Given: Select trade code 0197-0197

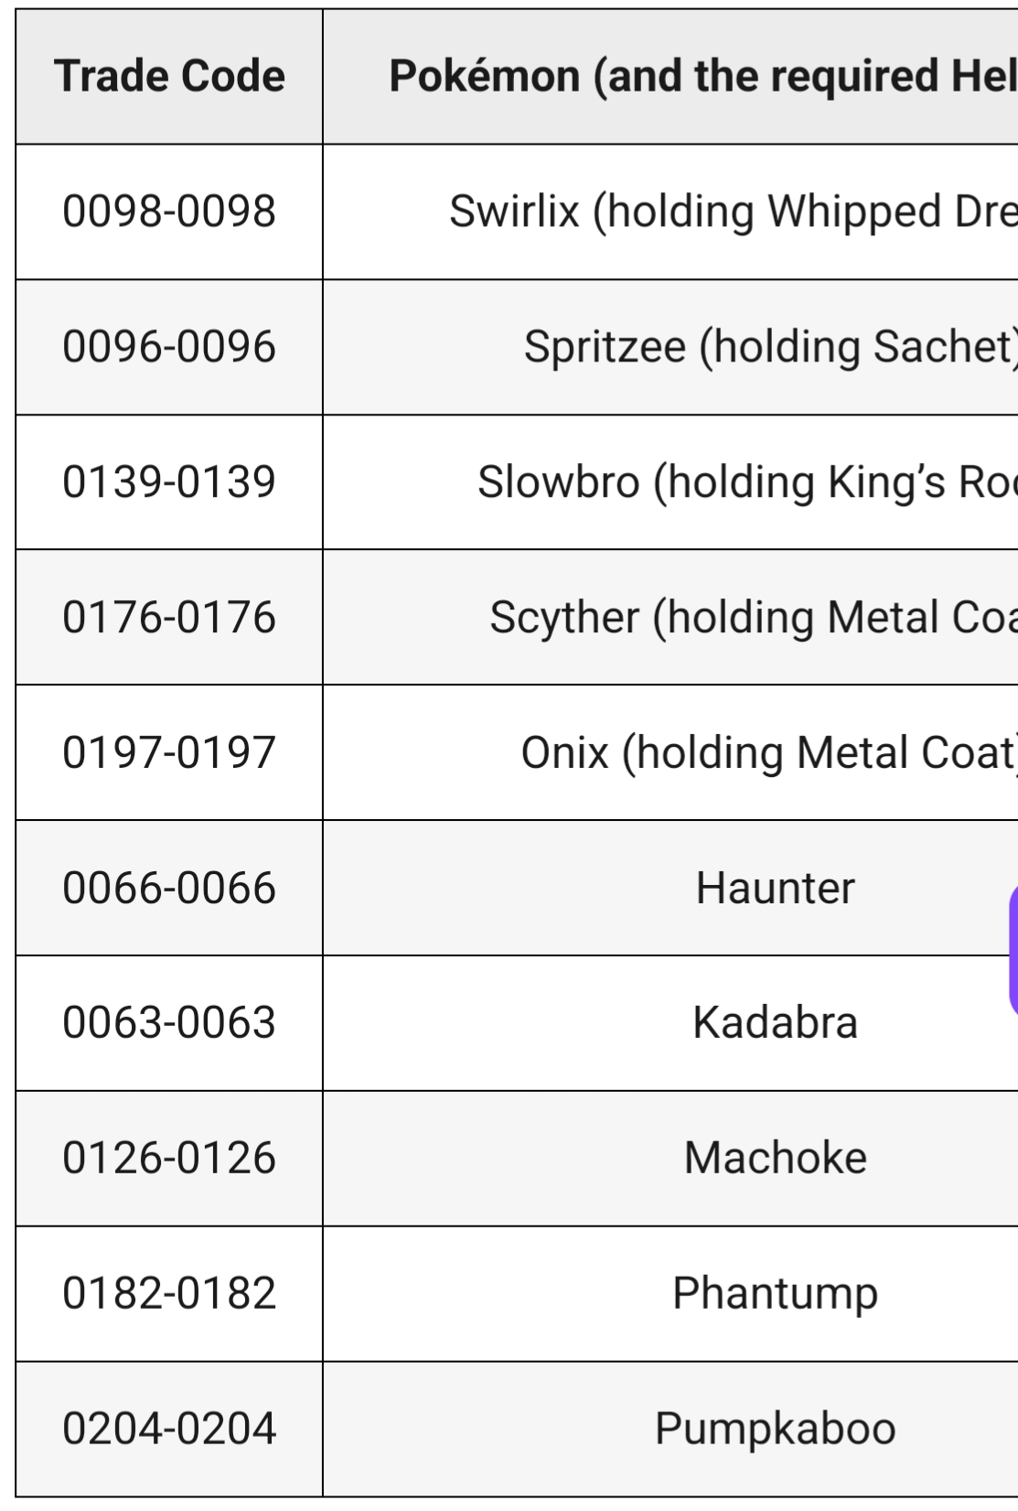Looking at the screenshot, I should click(x=169, y=753).
